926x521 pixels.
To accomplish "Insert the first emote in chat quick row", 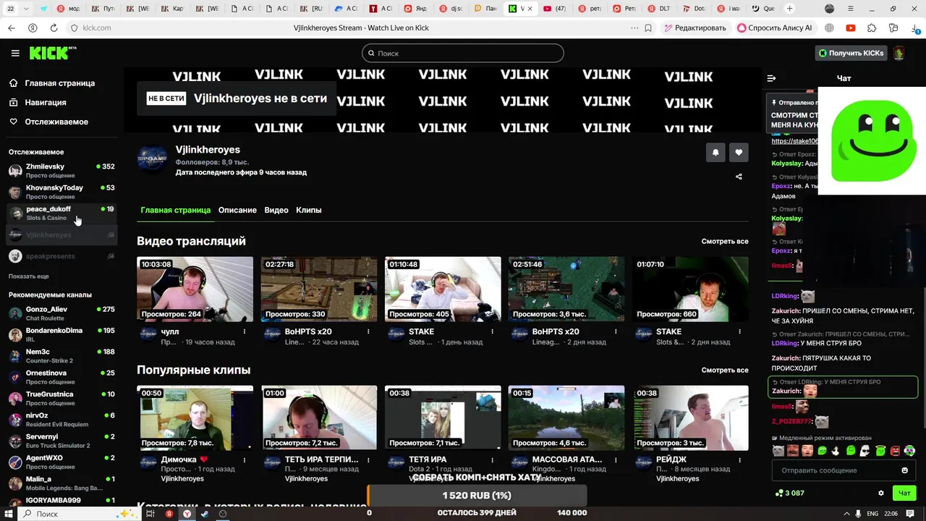I will 778,450.
